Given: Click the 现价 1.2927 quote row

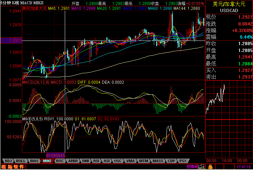Looking at the screenshot, I should point(229,17).
